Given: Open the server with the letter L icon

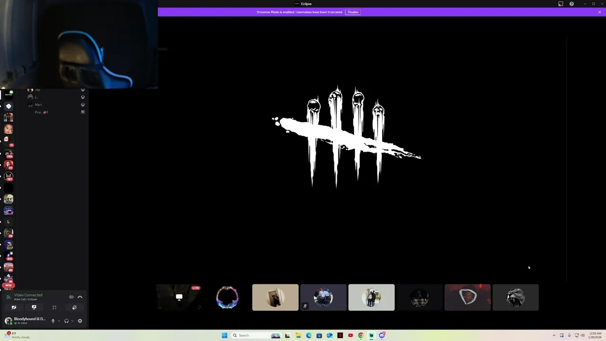Looking at the screenshot, I should (x=9, y=222).
